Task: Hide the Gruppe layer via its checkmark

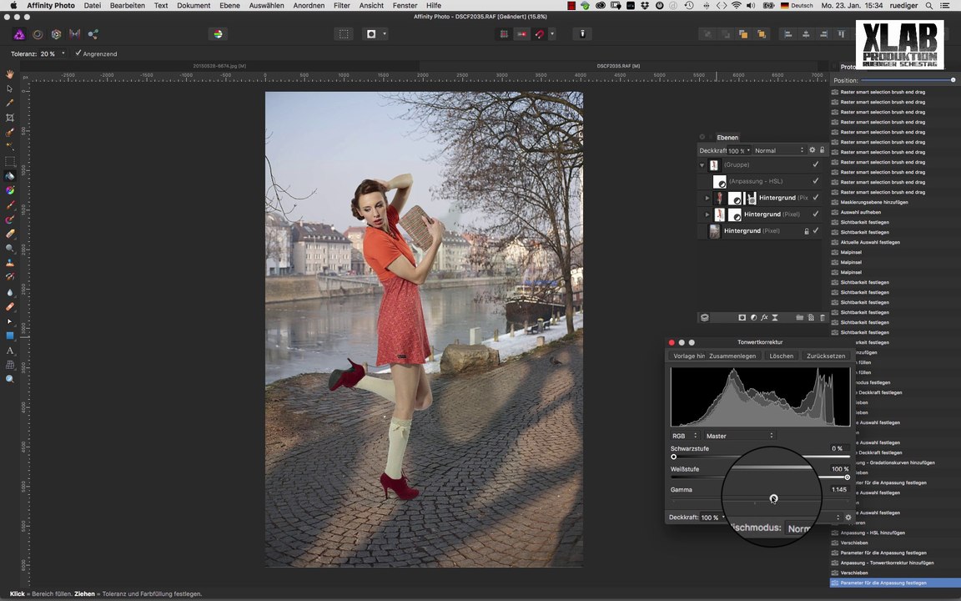Action: click(815, 165)
